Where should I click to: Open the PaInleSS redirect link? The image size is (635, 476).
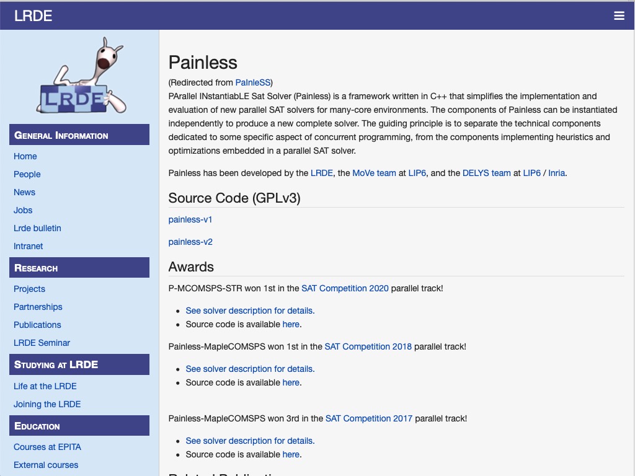[x=254, y=82]
